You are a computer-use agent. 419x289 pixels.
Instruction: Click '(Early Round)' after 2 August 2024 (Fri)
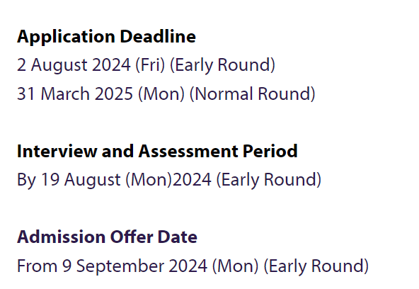pyautogui.click(x=222, y=65)
